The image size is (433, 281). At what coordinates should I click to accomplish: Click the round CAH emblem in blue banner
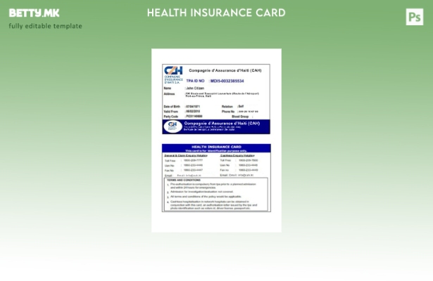coord(172,126)
